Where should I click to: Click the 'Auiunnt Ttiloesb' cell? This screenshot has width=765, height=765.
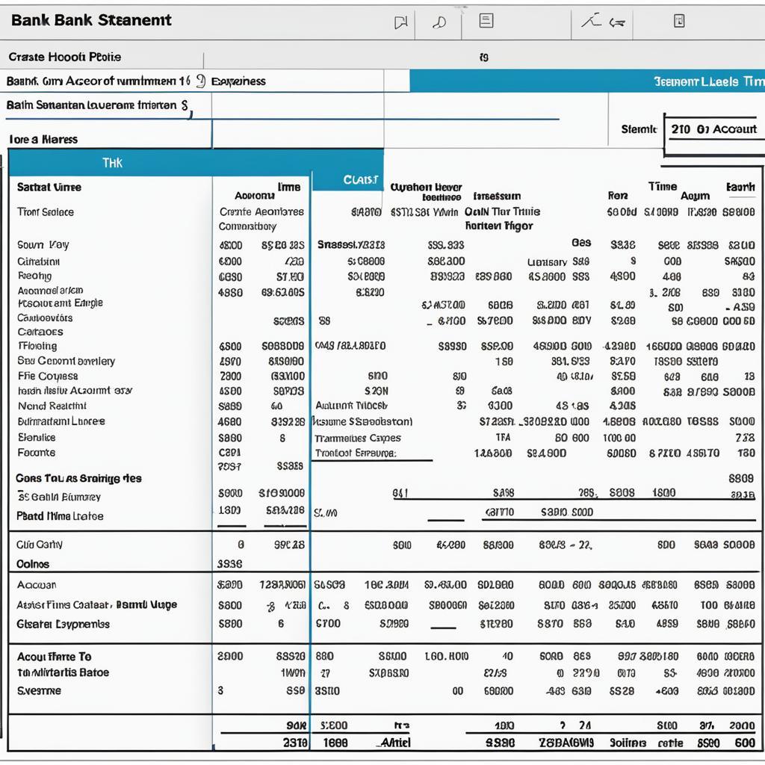click(x=351, y=406)
